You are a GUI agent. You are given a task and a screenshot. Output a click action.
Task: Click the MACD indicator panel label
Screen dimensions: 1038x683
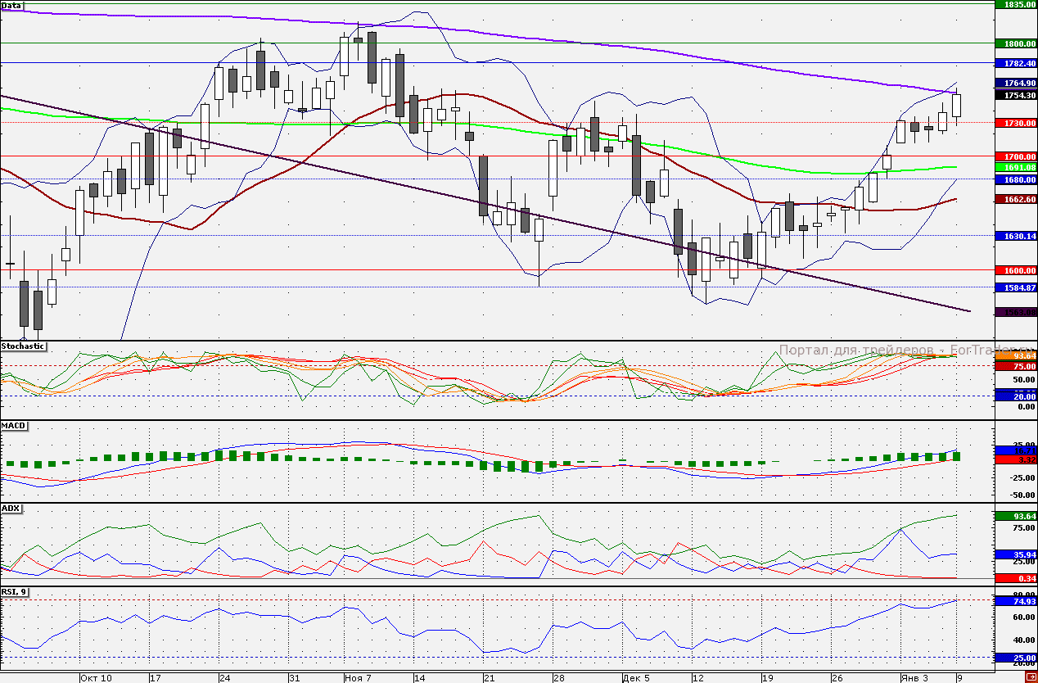click(13, 426)
